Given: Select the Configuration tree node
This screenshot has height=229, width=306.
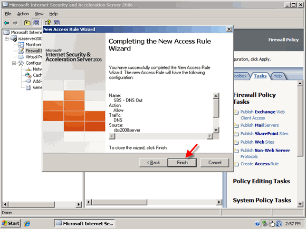Looking at the screenshot, I should tap(33, 63).
